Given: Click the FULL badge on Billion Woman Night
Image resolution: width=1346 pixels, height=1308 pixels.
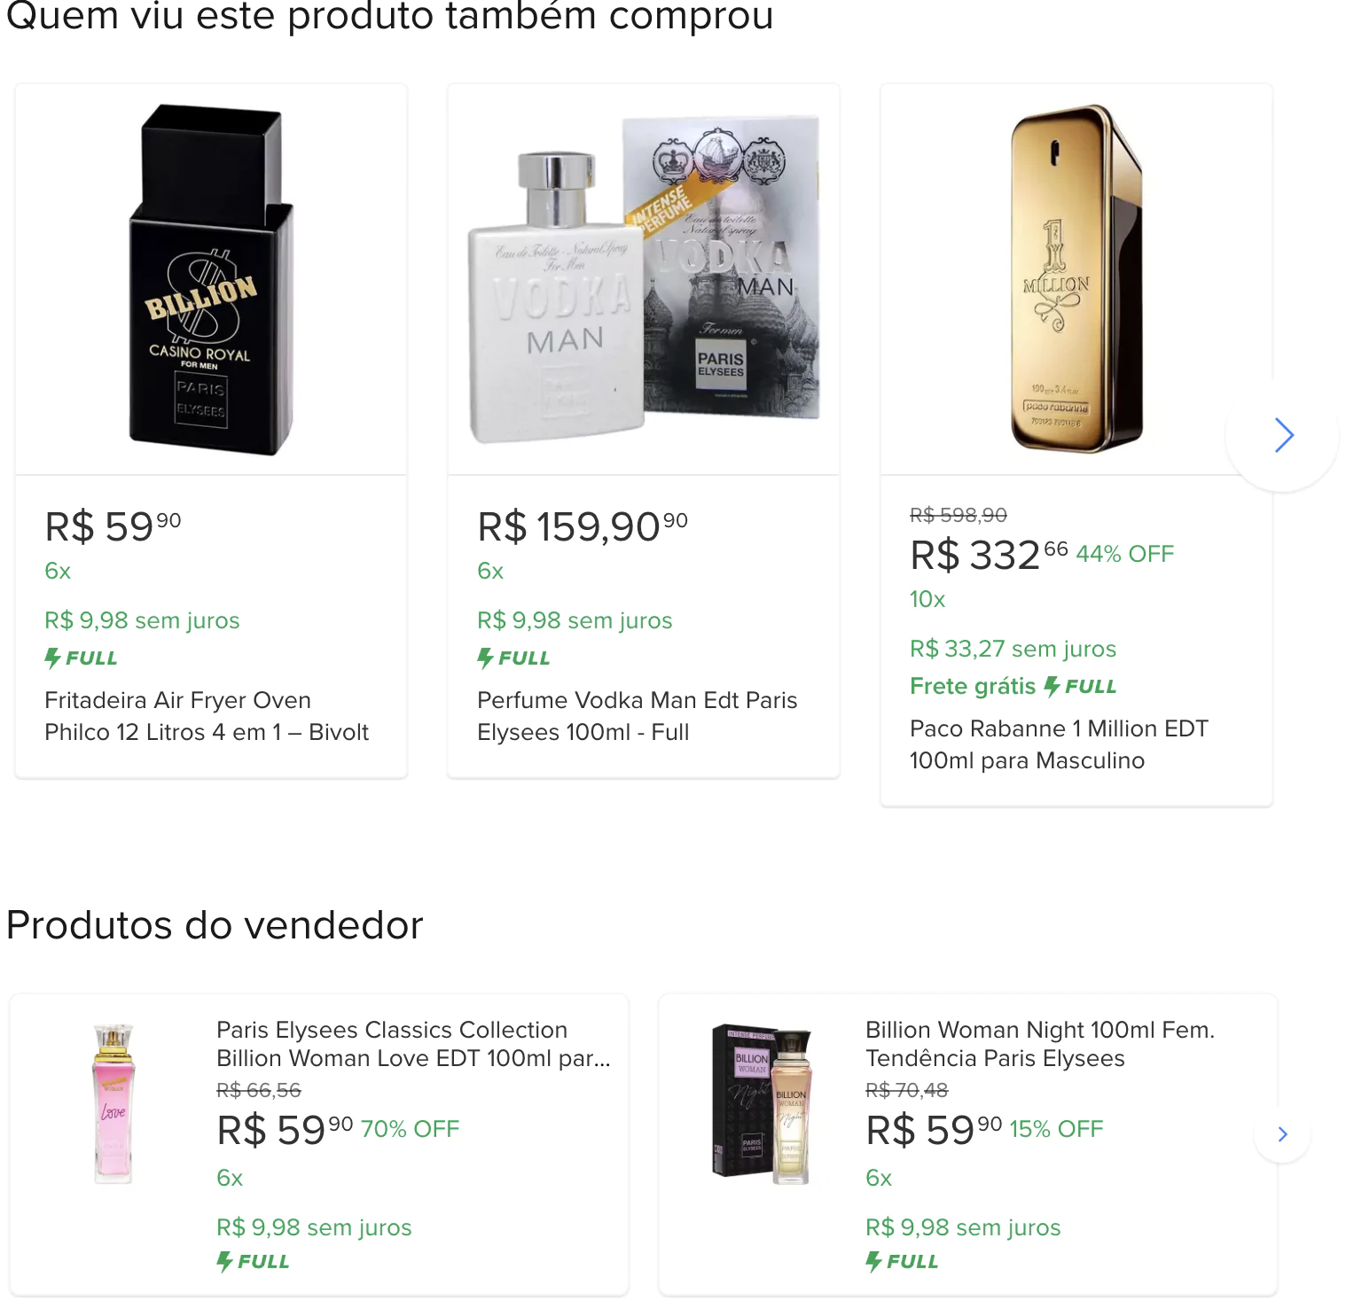Looking at the screenshot, I should (903, 1262).
